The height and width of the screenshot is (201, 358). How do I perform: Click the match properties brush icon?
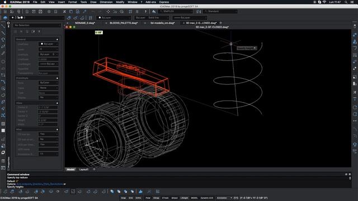[x=84, y=11]
